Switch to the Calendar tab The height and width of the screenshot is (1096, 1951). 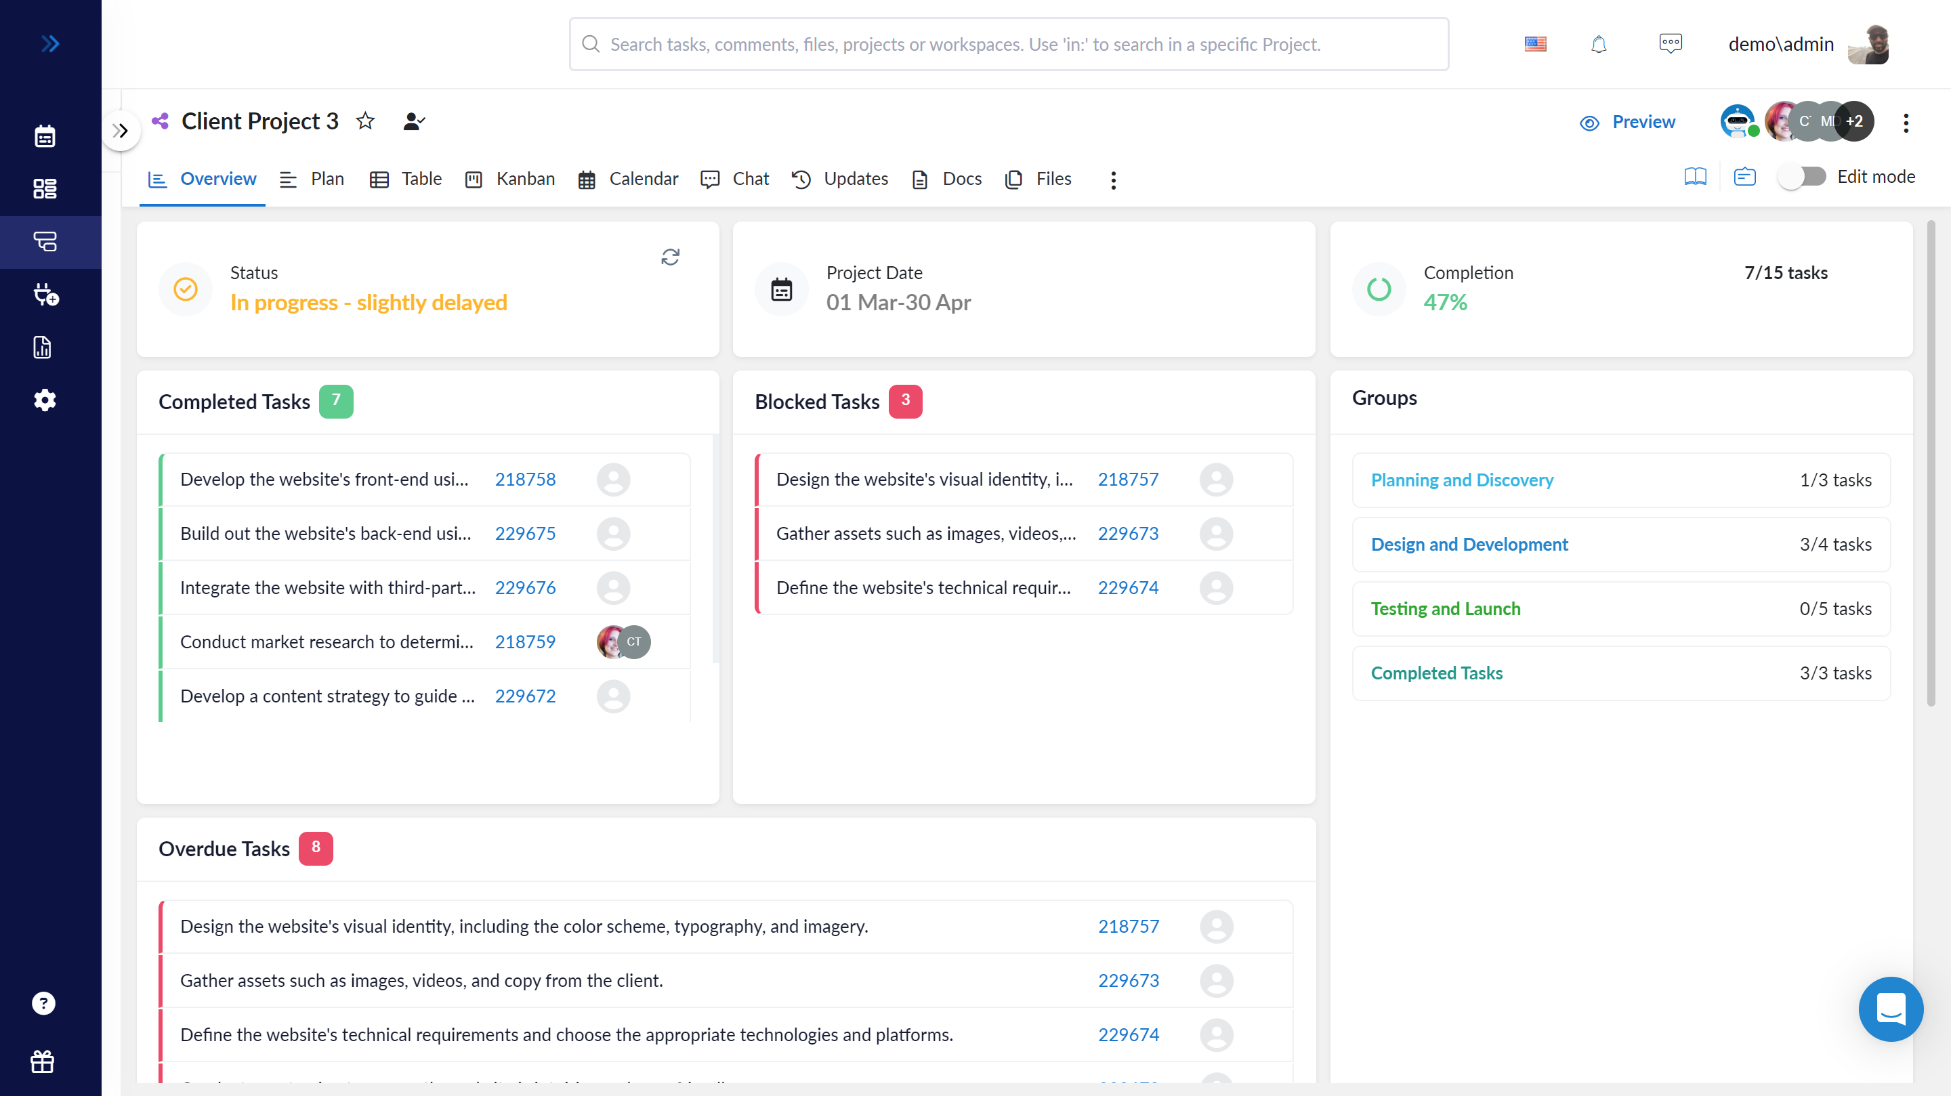pyautogui.click(x=643, y=178)
